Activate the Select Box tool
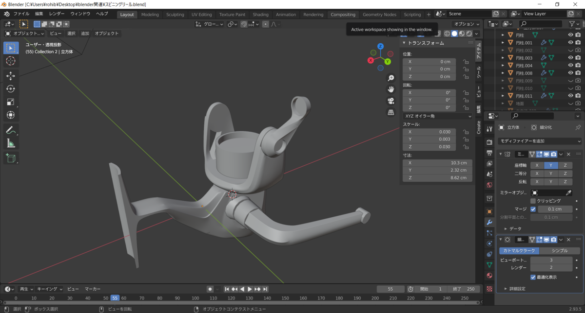 coord(11,48)
